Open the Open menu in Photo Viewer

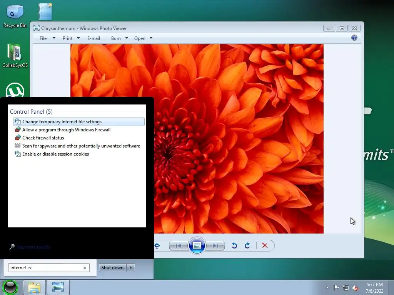140,38
